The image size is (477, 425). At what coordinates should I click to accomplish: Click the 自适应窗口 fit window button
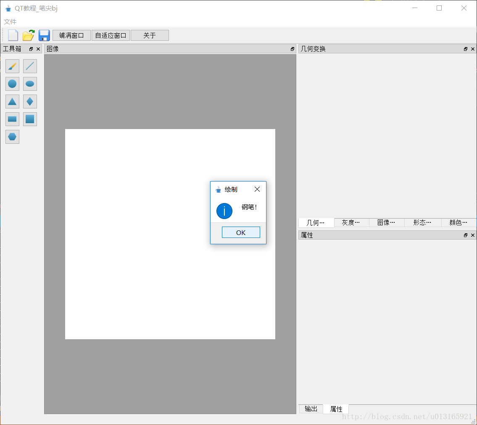coord(111,35)
